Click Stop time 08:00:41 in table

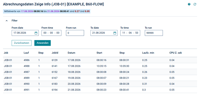[x=124, y=90]
